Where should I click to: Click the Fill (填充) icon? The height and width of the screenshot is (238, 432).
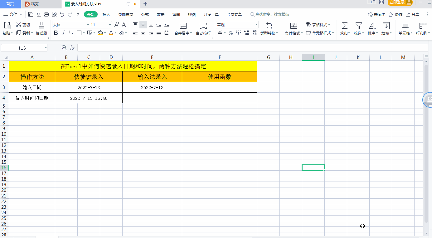point(386,26)
